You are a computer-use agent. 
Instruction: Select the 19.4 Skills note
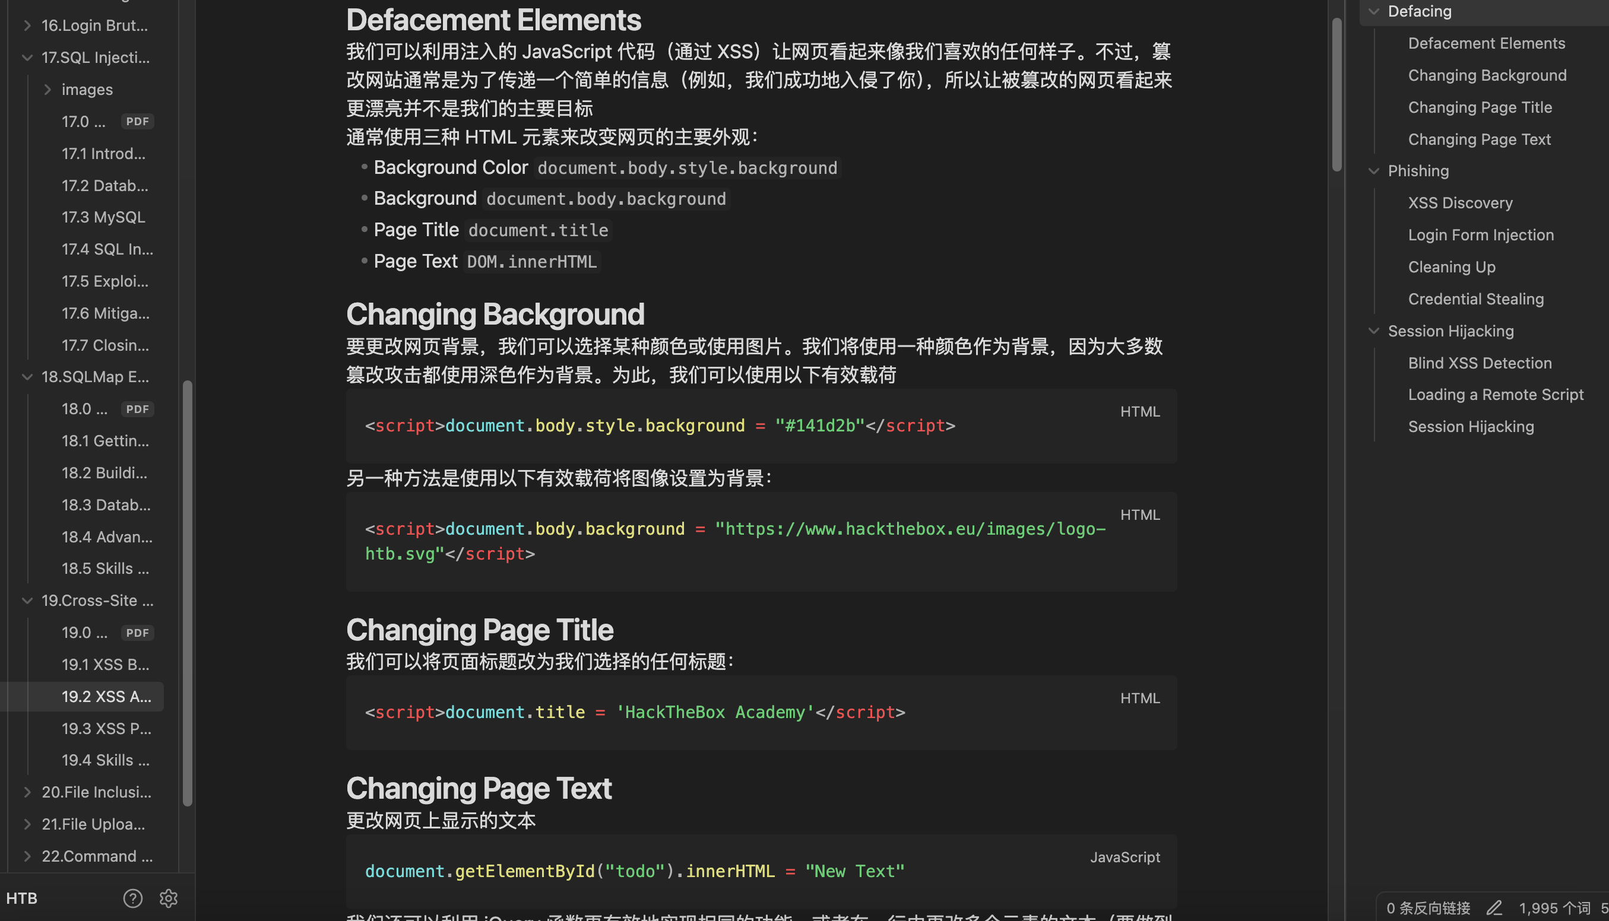click(x=106, y=760)
